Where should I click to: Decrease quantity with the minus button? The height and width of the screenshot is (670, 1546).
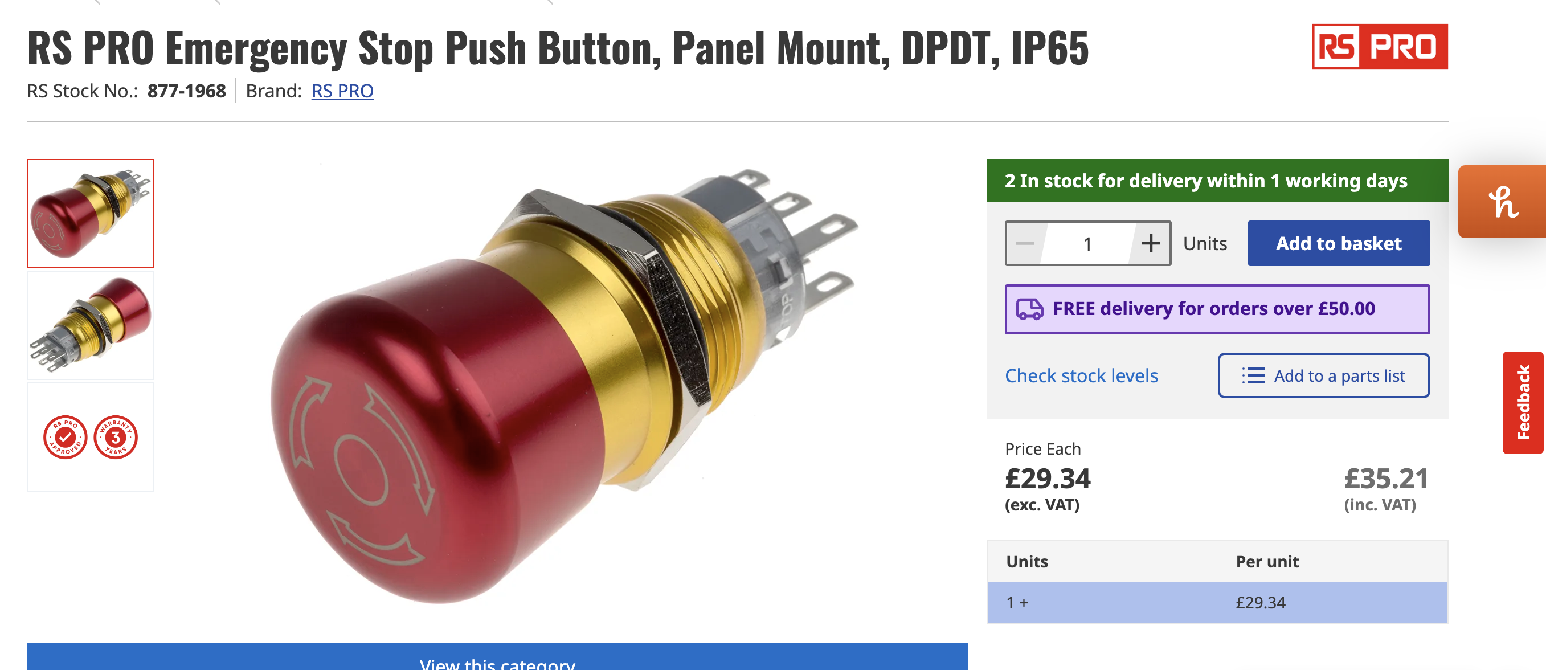1025,244
